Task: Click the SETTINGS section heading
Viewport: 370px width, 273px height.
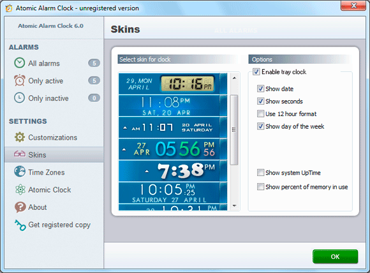Action: pyautogui.click(x=28, y=121)
